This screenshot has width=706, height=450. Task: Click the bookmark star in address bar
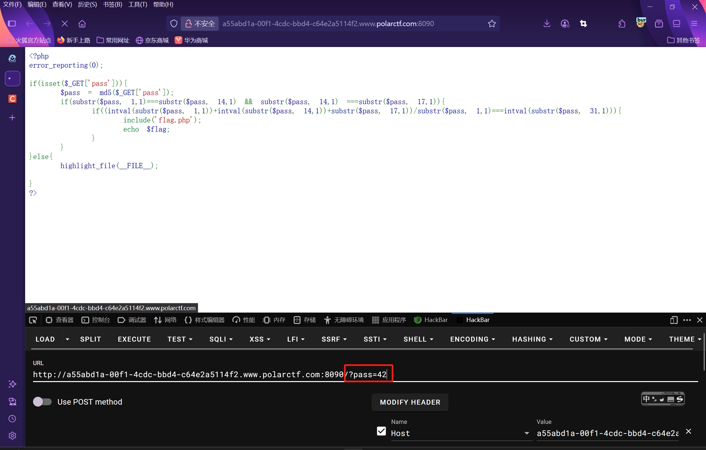[x=492, y=24]
